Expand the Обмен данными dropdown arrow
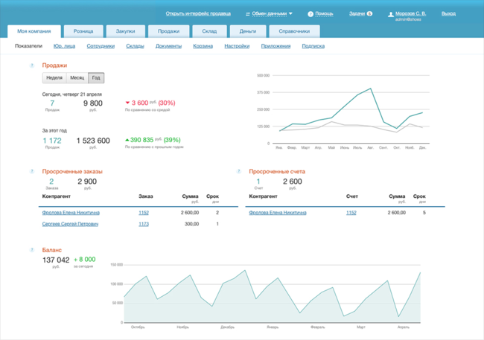This screenshot has width=484, height=340. pos(290,13)
